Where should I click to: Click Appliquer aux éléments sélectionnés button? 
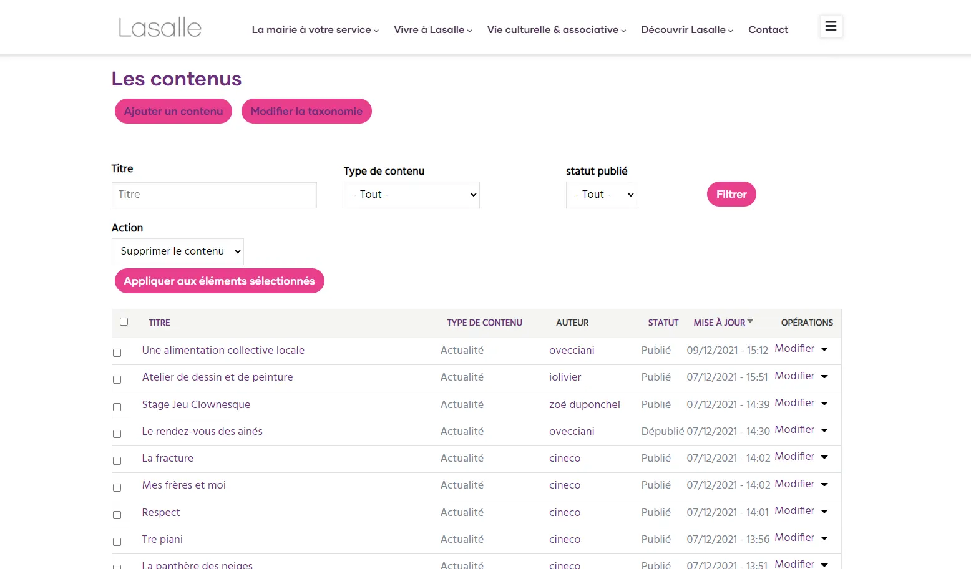point(220,281)
